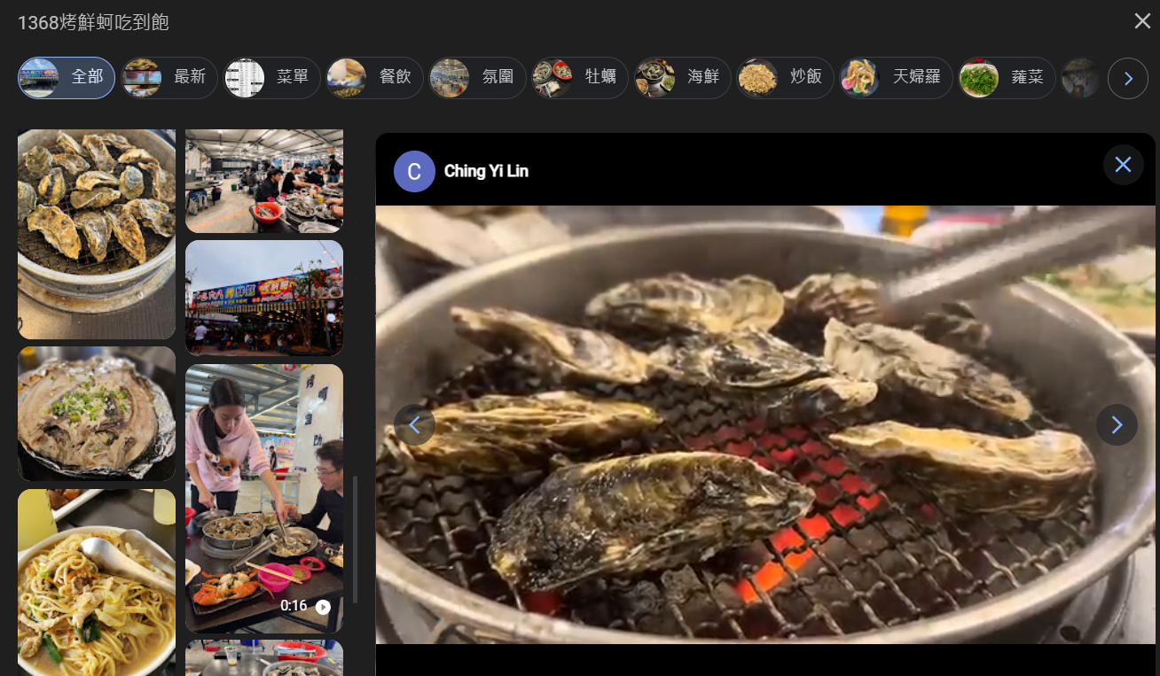The width and height of the screenshot is (1160, 676).
Task: Select the 全部 category chip
Action: click(x=67, y=78)
